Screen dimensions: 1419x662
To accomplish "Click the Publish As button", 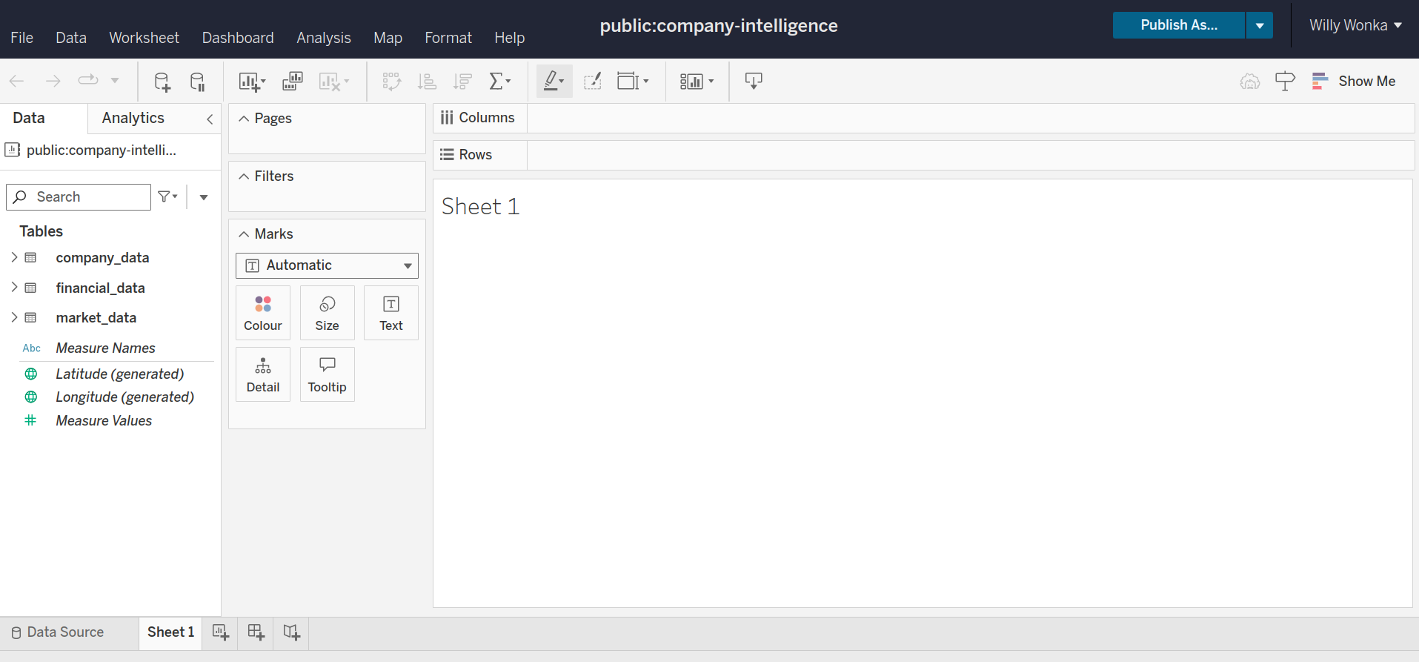I will point(1179,25).
